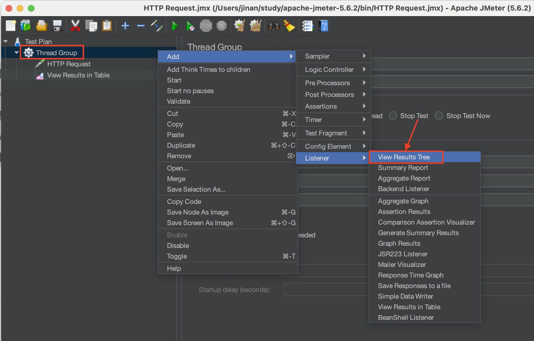Select Aggregate Report listener
Screen dimensions: 534x341
425,178
